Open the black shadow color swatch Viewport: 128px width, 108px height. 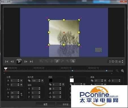[51, 80]
